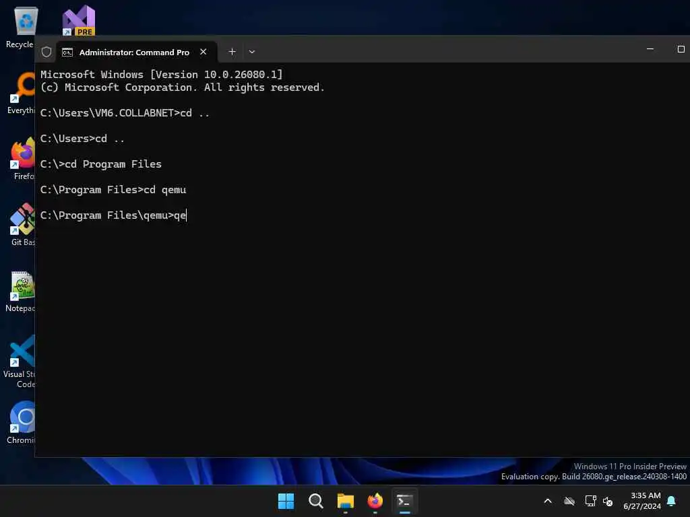Show hidden system tray icons
Image resolution: width=690 pixels, height=517 pixels.
pos(548,501)
